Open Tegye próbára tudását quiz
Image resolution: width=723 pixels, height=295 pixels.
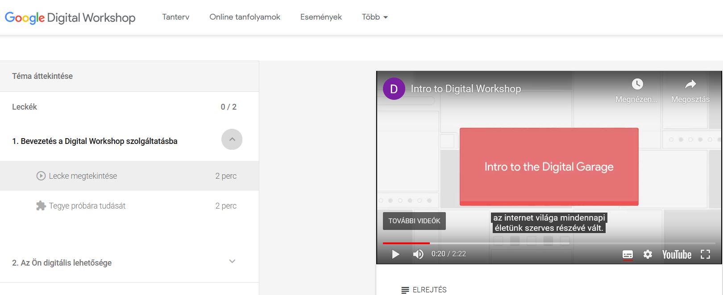[129, 206]
